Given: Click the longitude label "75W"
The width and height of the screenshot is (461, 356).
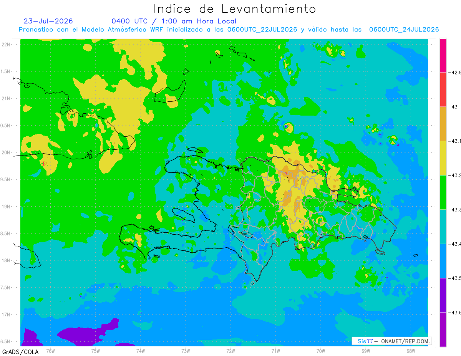Looking at the screenshot, I should coord(96,351).
